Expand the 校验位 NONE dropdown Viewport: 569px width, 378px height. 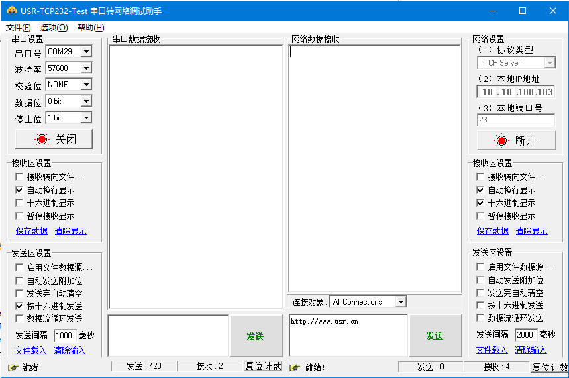tap(86, 85)
